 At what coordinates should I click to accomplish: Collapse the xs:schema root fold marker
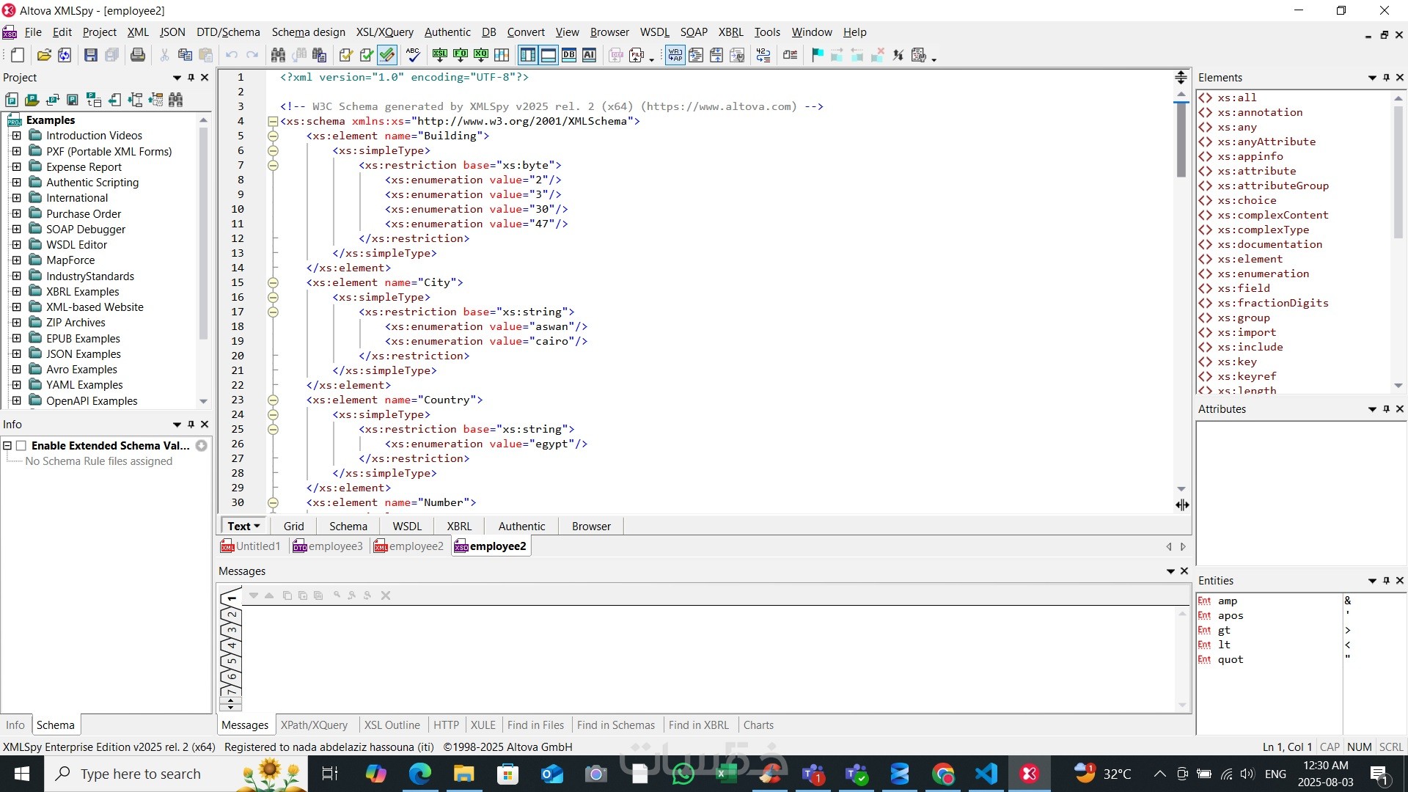click(273, 121)
